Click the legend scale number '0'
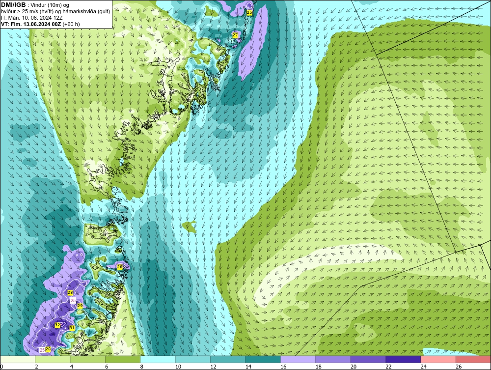 click(x=1, y=367)
